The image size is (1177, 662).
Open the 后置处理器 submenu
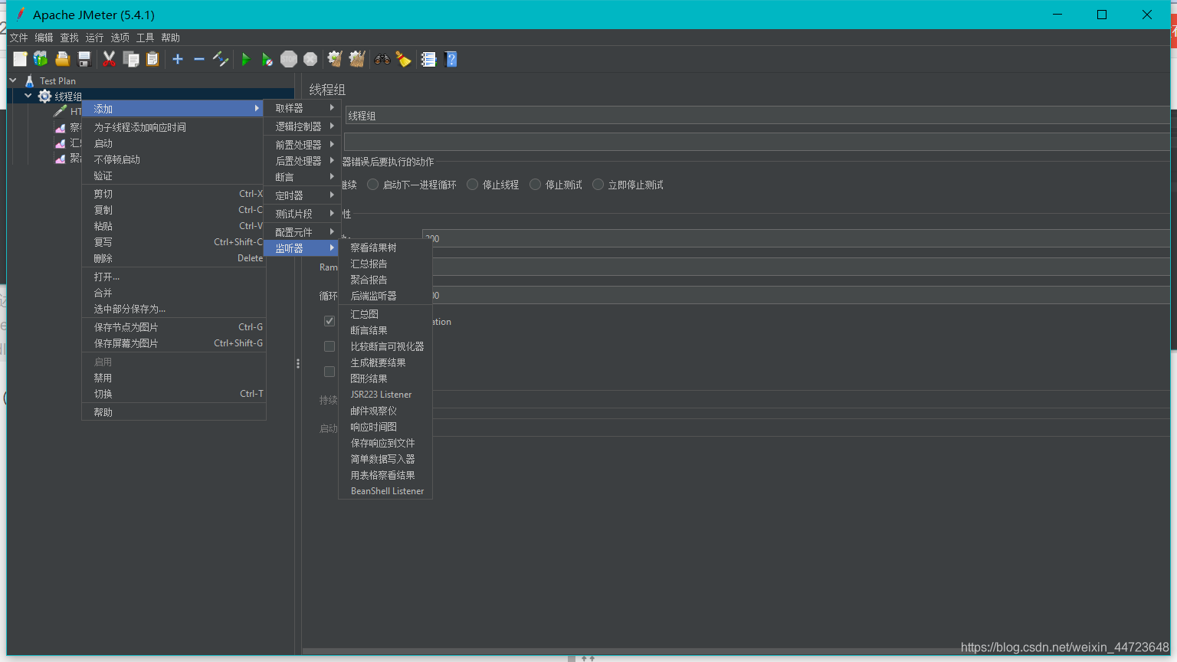pyautogui.click(x=301, y=161)
